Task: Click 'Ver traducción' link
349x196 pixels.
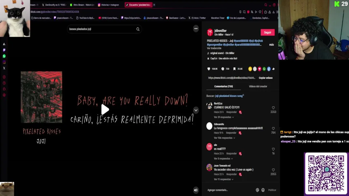Action: 214,48
